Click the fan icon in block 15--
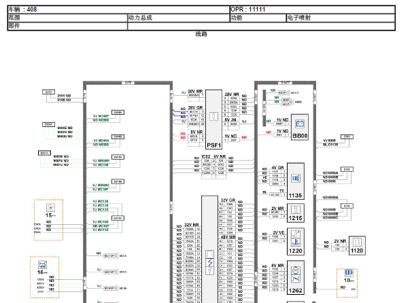 coord(50,208)
